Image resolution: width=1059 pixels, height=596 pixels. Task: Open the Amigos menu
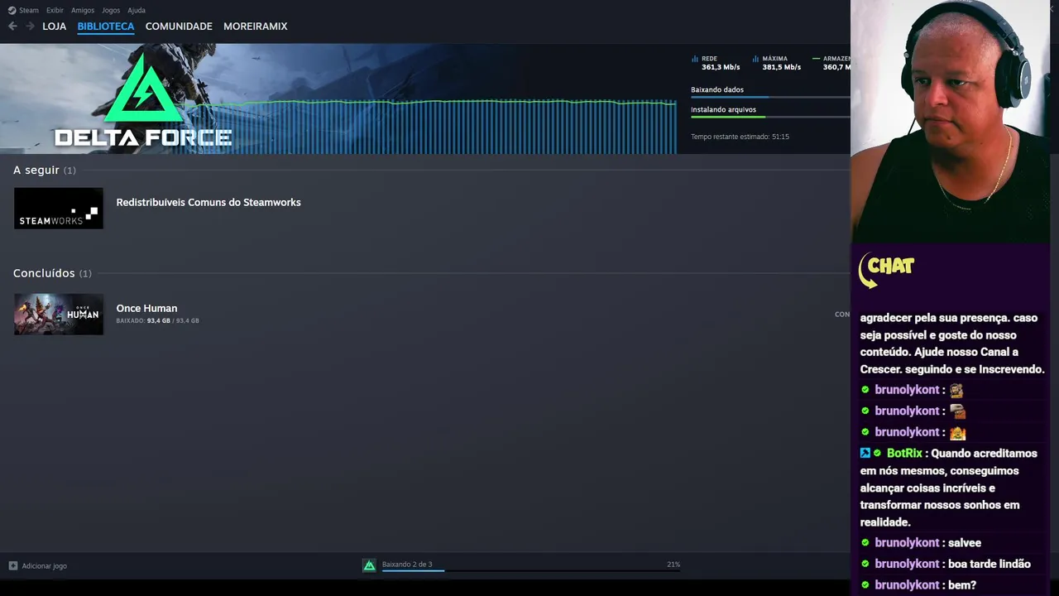point(83,10)
